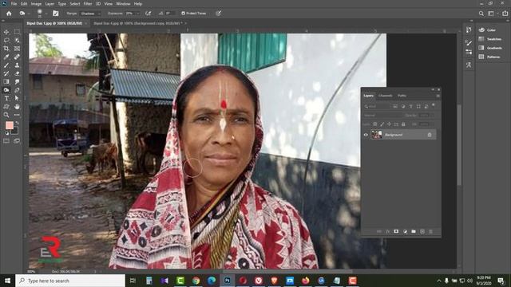Select the Zoom tool in toolbox
This screenshot has height=287, width=511.
pos(6,115)
